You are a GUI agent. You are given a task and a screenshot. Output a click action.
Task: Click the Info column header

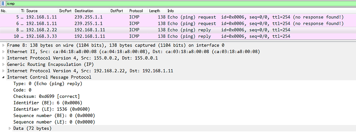point(261,11)
